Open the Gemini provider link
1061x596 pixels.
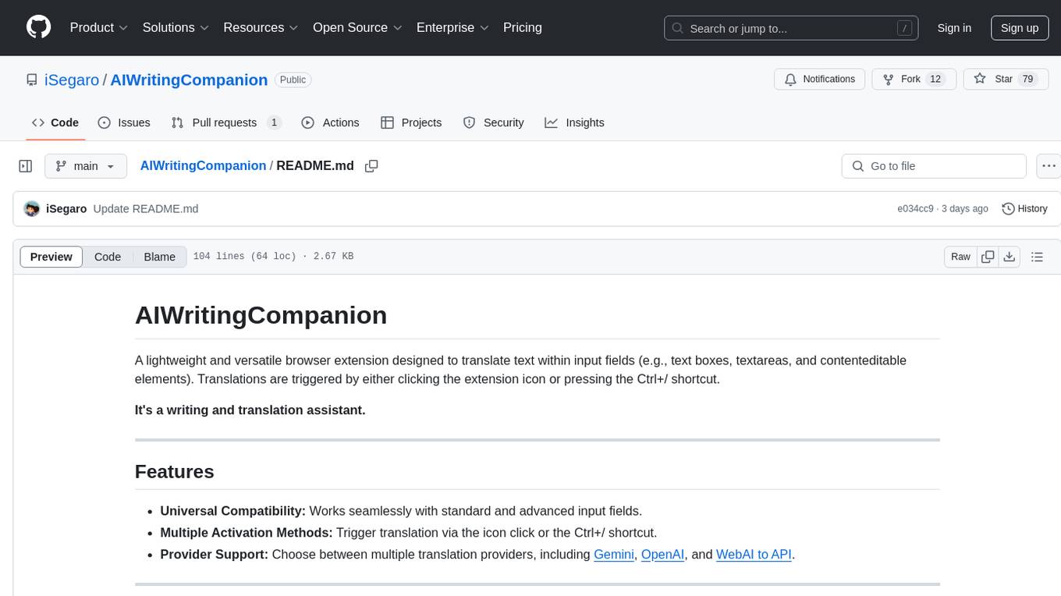614,555
